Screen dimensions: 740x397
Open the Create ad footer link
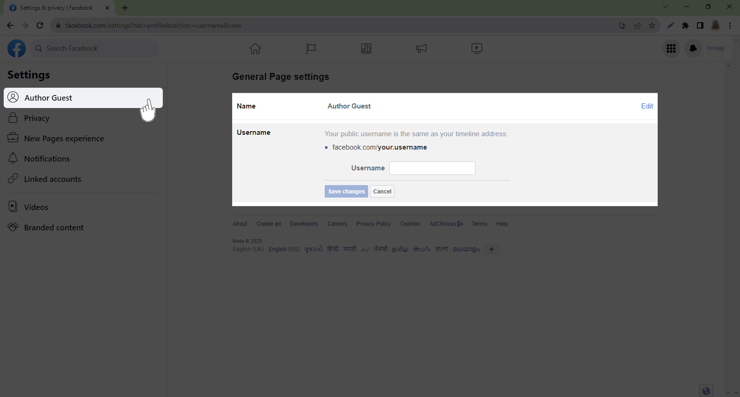tap(269, 224)
